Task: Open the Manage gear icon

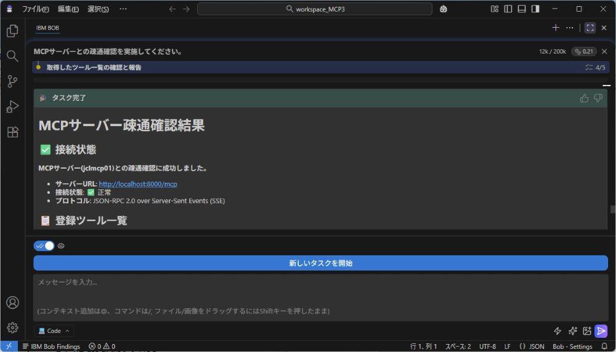Action: [x=12, y=327]
